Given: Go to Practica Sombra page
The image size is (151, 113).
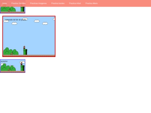Looking at the screenshot, I should click(18, 3).
